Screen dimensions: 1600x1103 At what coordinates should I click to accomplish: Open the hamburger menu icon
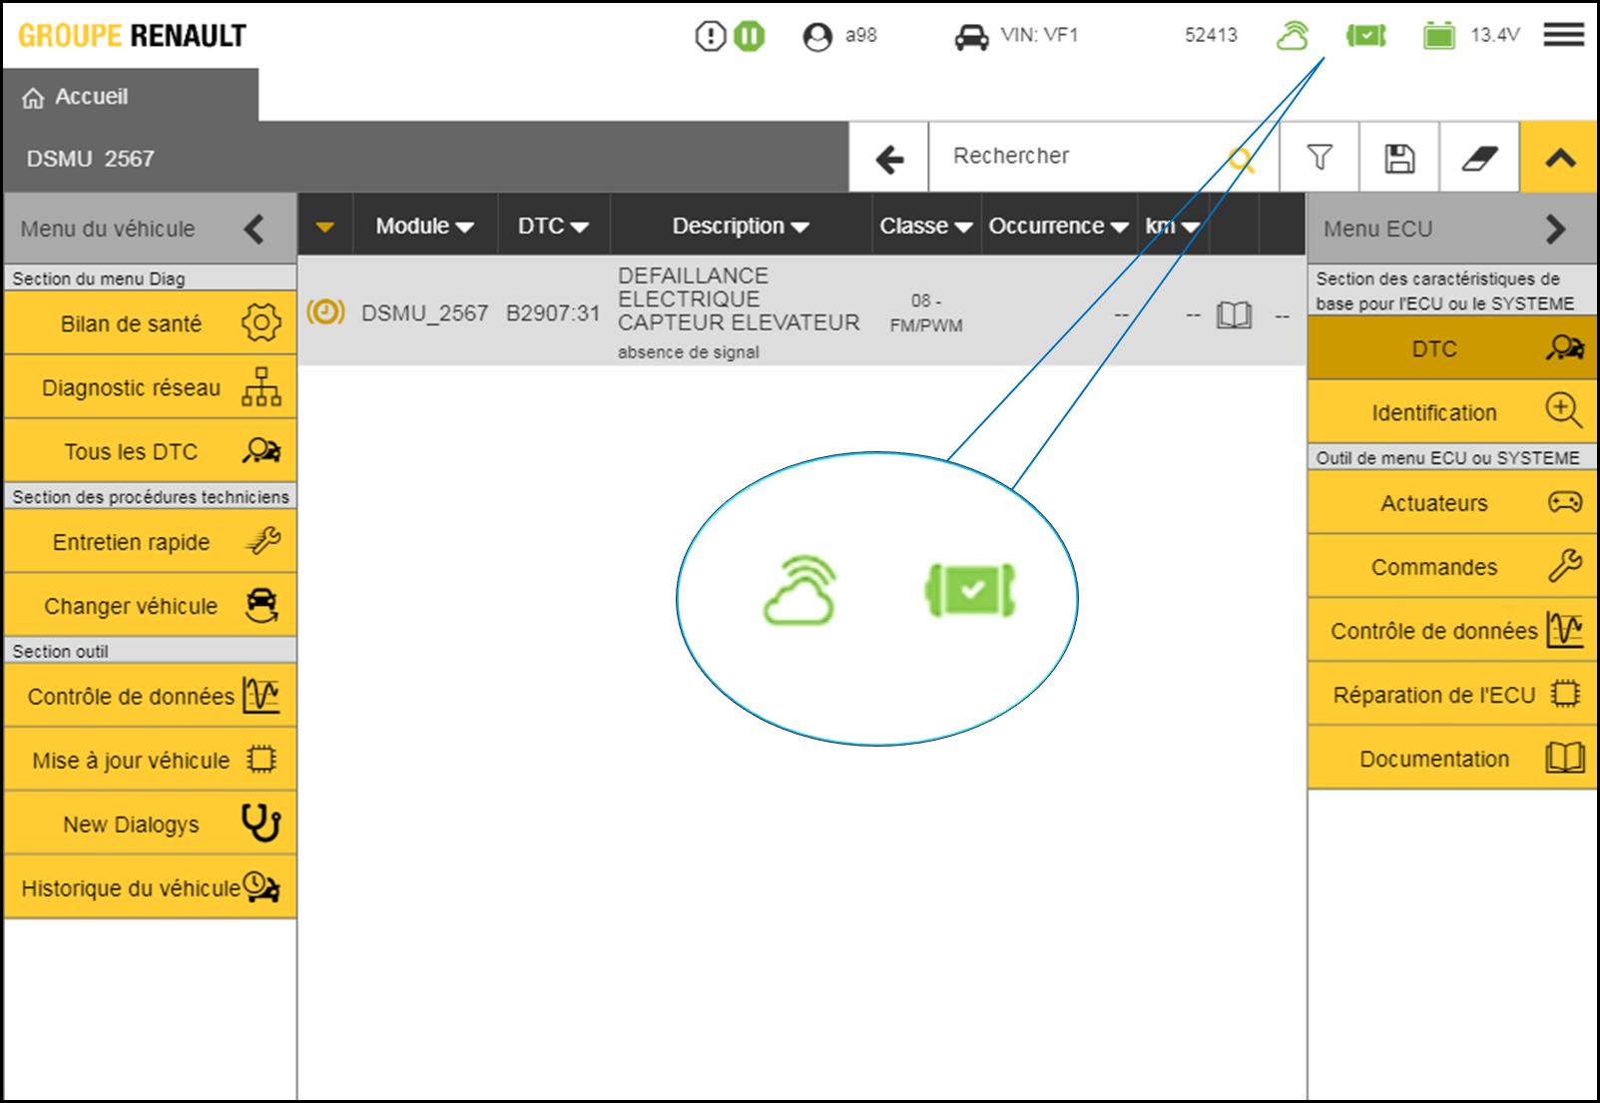(x=1563, y=36)
